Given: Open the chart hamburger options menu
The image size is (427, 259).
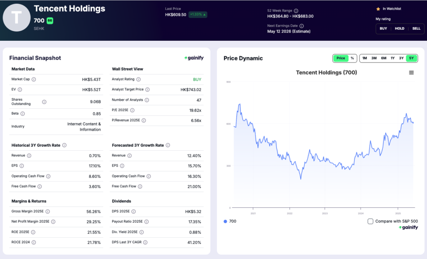Looking at the screenshot, I should click(x=412, y=72).
